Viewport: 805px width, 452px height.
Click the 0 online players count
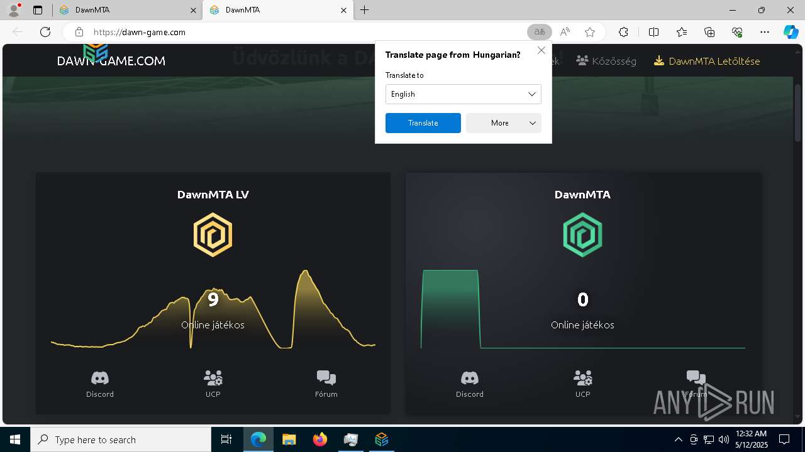point(583,299)
